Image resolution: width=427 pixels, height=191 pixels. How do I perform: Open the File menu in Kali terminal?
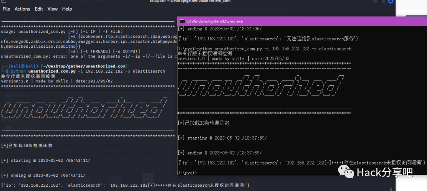6,9
